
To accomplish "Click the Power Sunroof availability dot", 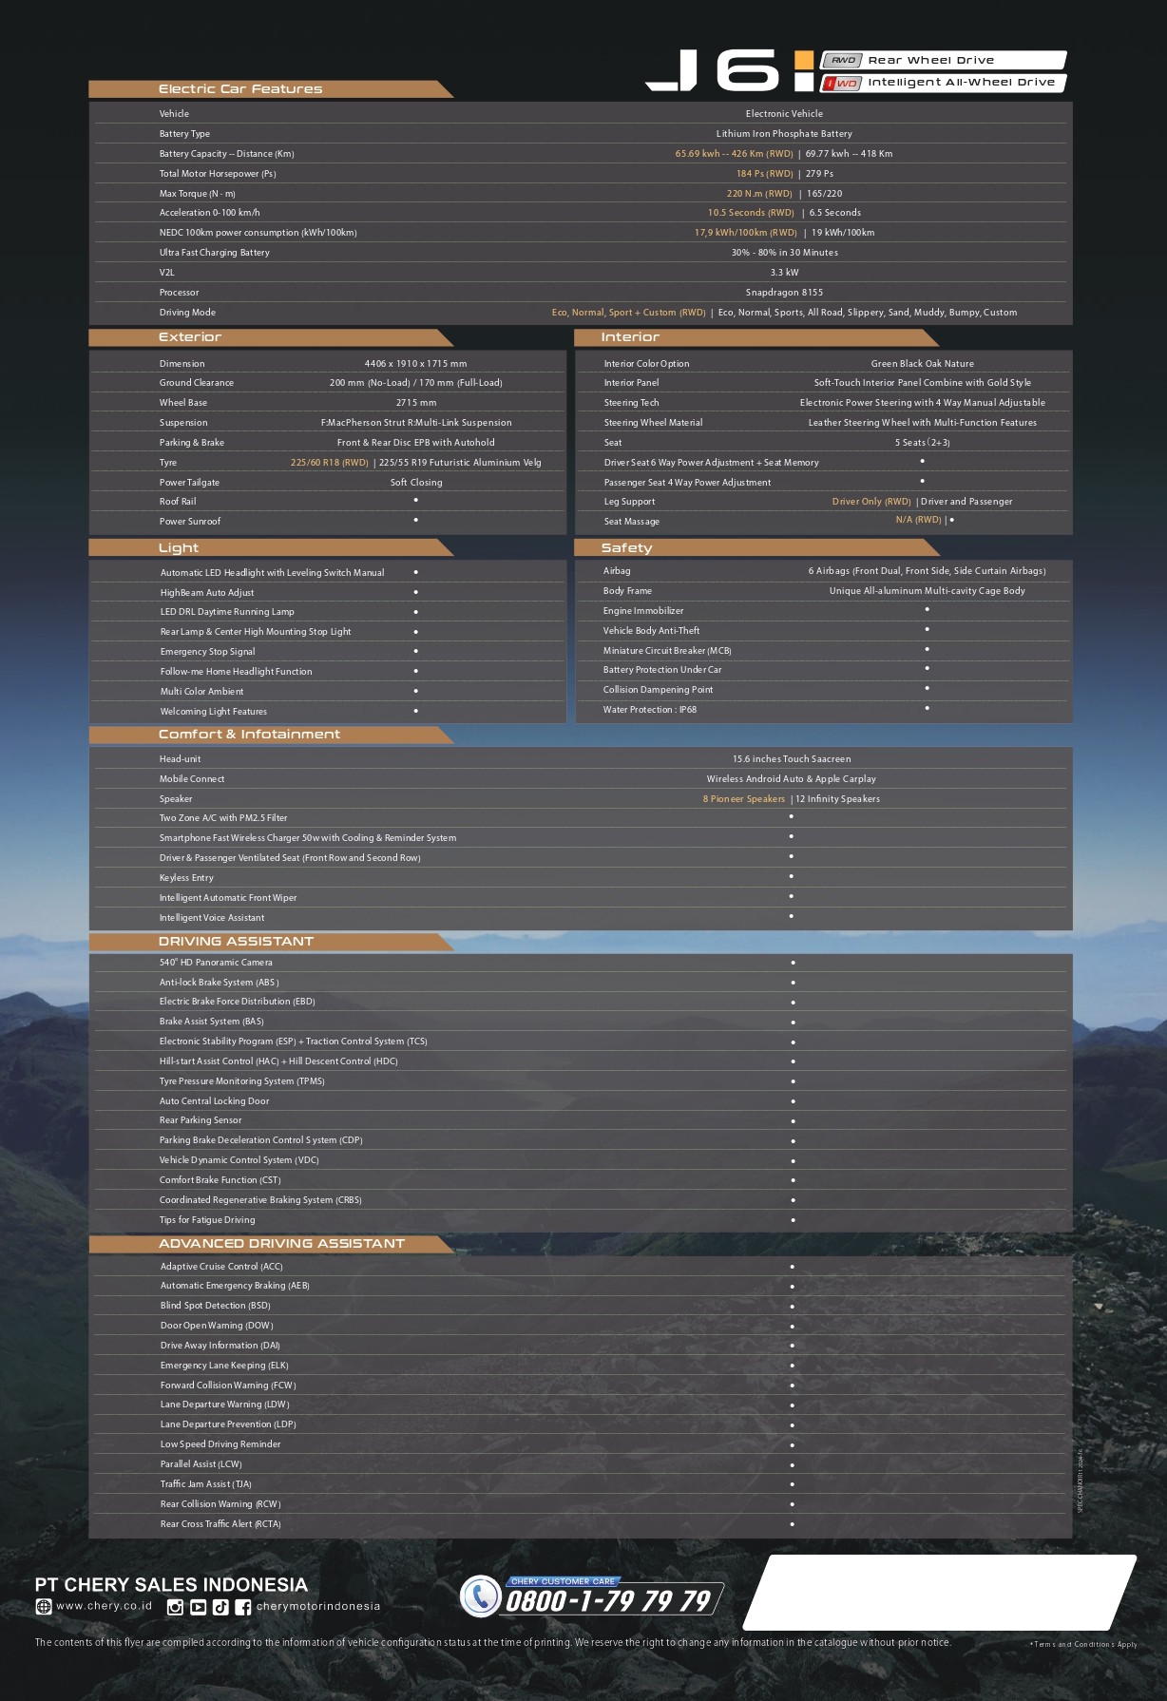I will pos(415,520).
